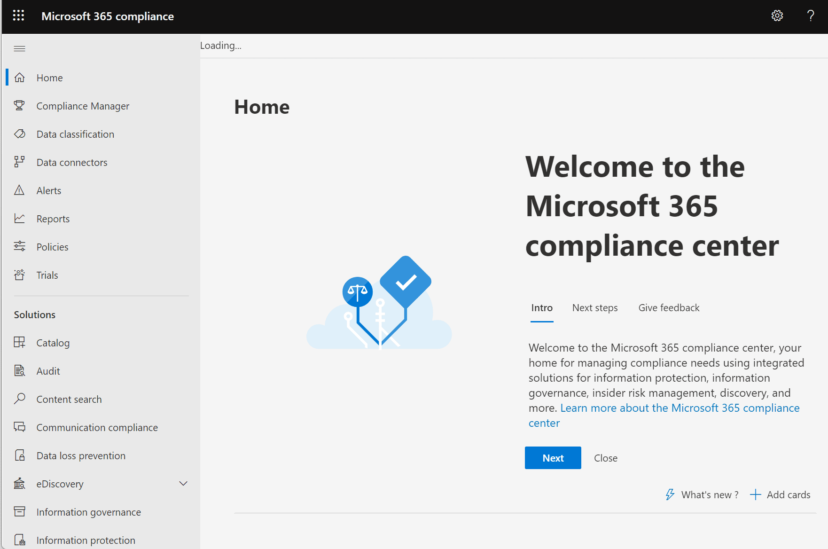Screen dimensions: 828x549
Task: Switch to the Next steps tab
Action: pos(594,308)
